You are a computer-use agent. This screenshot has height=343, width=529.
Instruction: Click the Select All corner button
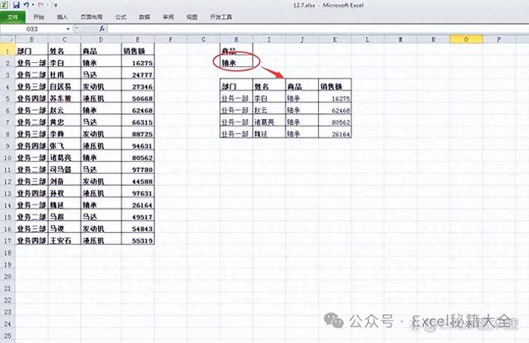pyautogui.click(x=7, y=40)
